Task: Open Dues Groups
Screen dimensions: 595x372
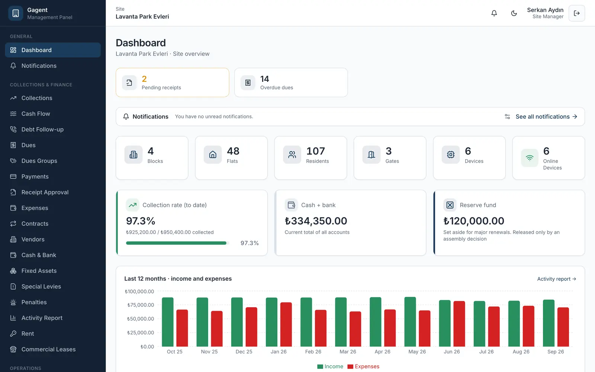Action: pyautogui.click(x=53, y=161)
